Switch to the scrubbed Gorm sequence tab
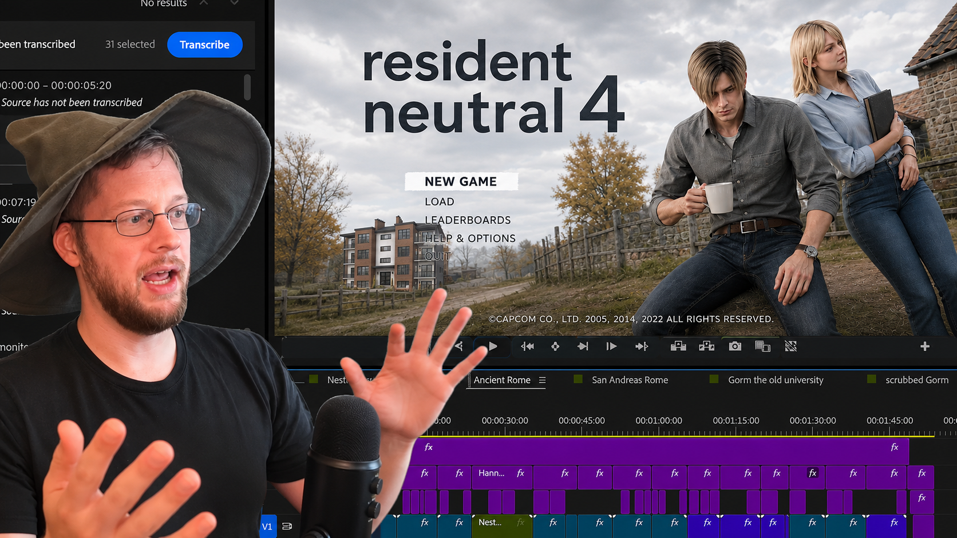This screenshot has height=538, width=957. tap(916, 380)
